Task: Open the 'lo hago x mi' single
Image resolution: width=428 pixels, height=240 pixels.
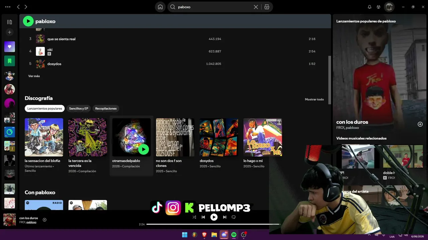Action: point(263,146)
